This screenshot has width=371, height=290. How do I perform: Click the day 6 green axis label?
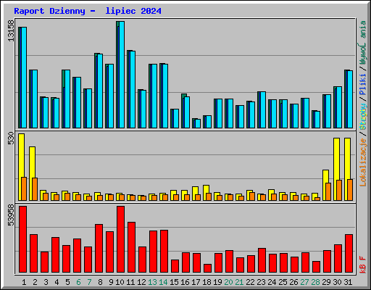pyautogui.click(x=78, y=282)
